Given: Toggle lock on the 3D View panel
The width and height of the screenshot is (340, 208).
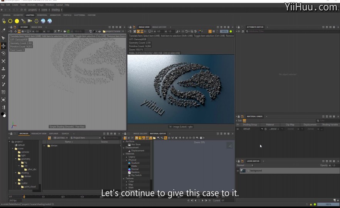Looking at the screenshot, I should pyautogui.click(x=11, y=27).
